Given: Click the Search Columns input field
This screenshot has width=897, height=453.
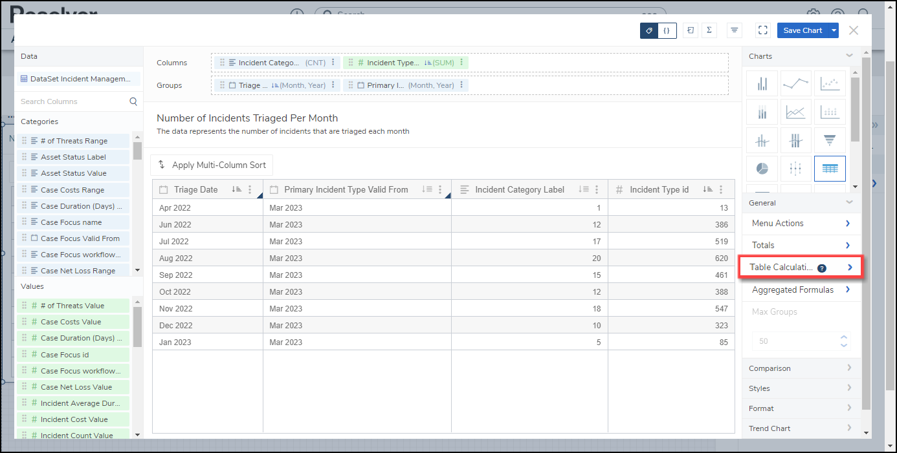Looking at the screenshot, I should [x=72, y=101].
